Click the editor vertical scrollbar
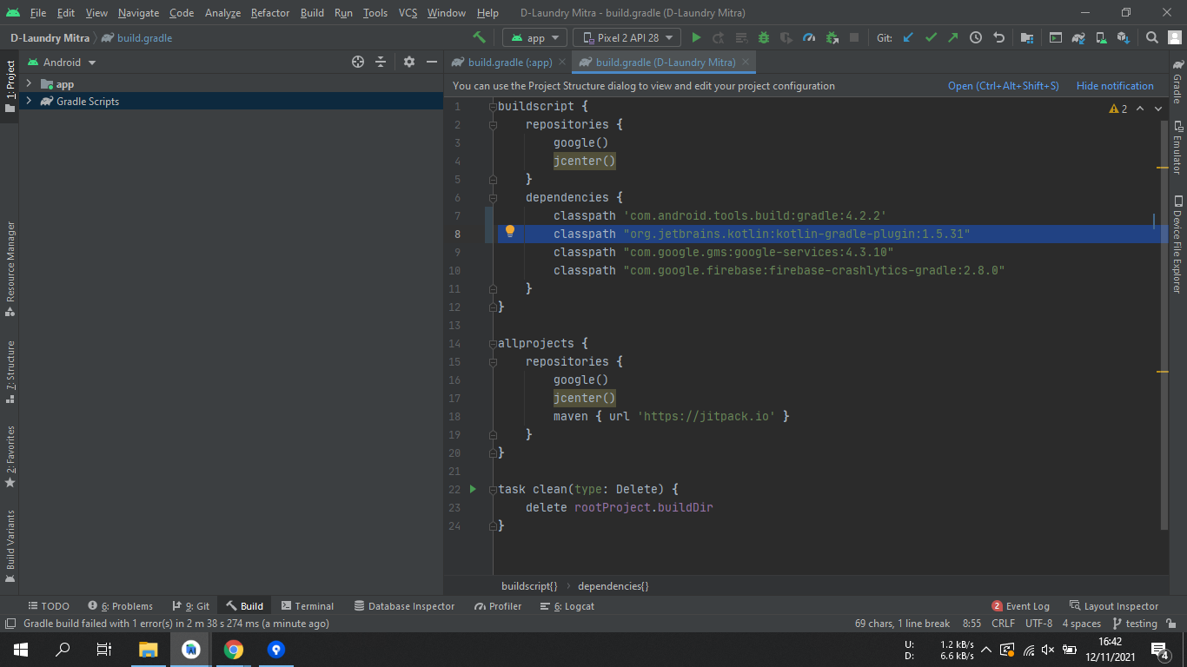Viewport: 1187px width, 667px height. pyautogui.click(x=1164, y=325)
